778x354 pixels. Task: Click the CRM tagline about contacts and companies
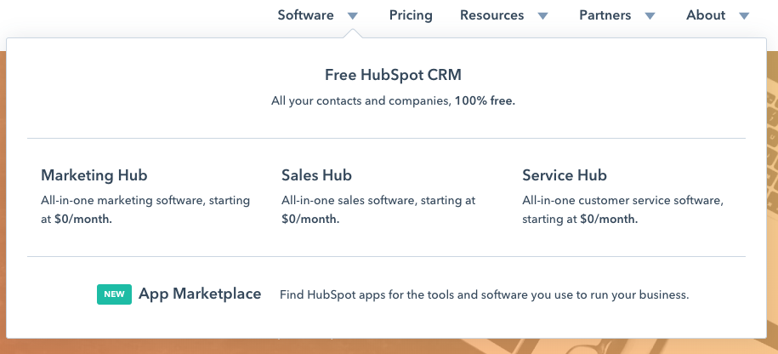click(x=393, y=100)
